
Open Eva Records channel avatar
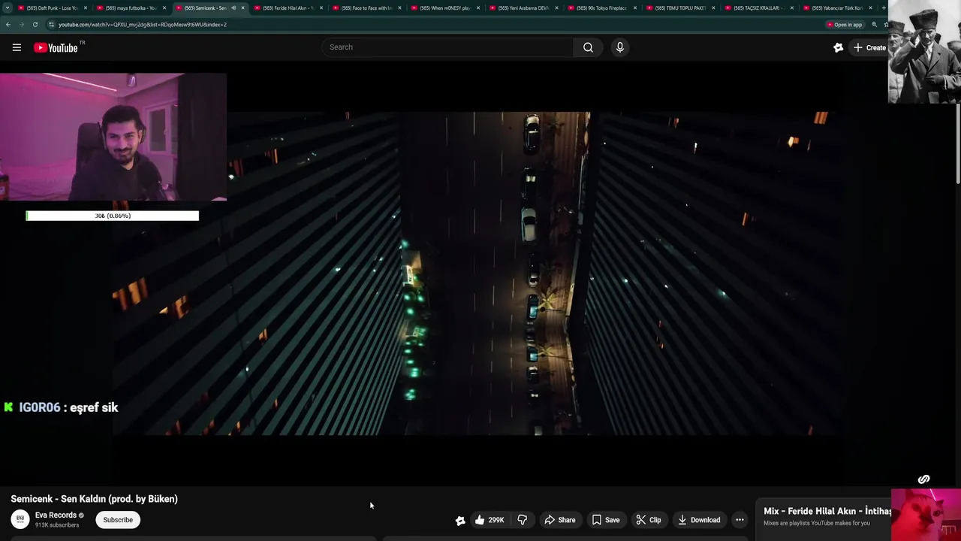20,519
